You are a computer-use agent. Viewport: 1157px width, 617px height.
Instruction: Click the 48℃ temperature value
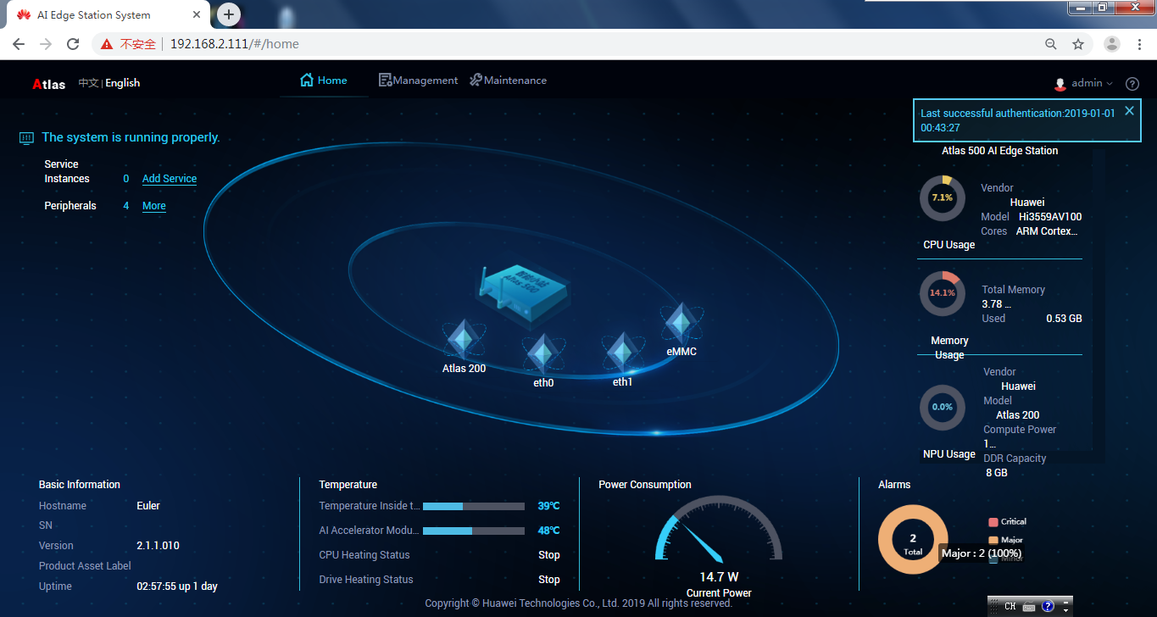point(548,531)
